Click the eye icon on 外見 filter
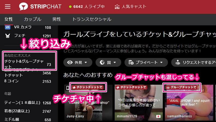 [70, 62]
